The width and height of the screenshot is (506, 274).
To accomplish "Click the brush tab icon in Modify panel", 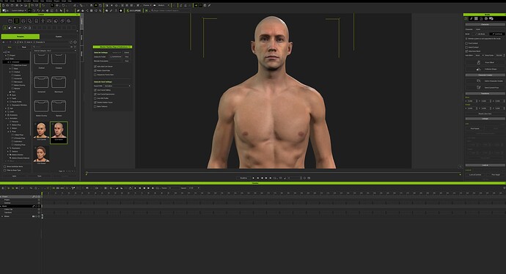I will tap(471, 19).
